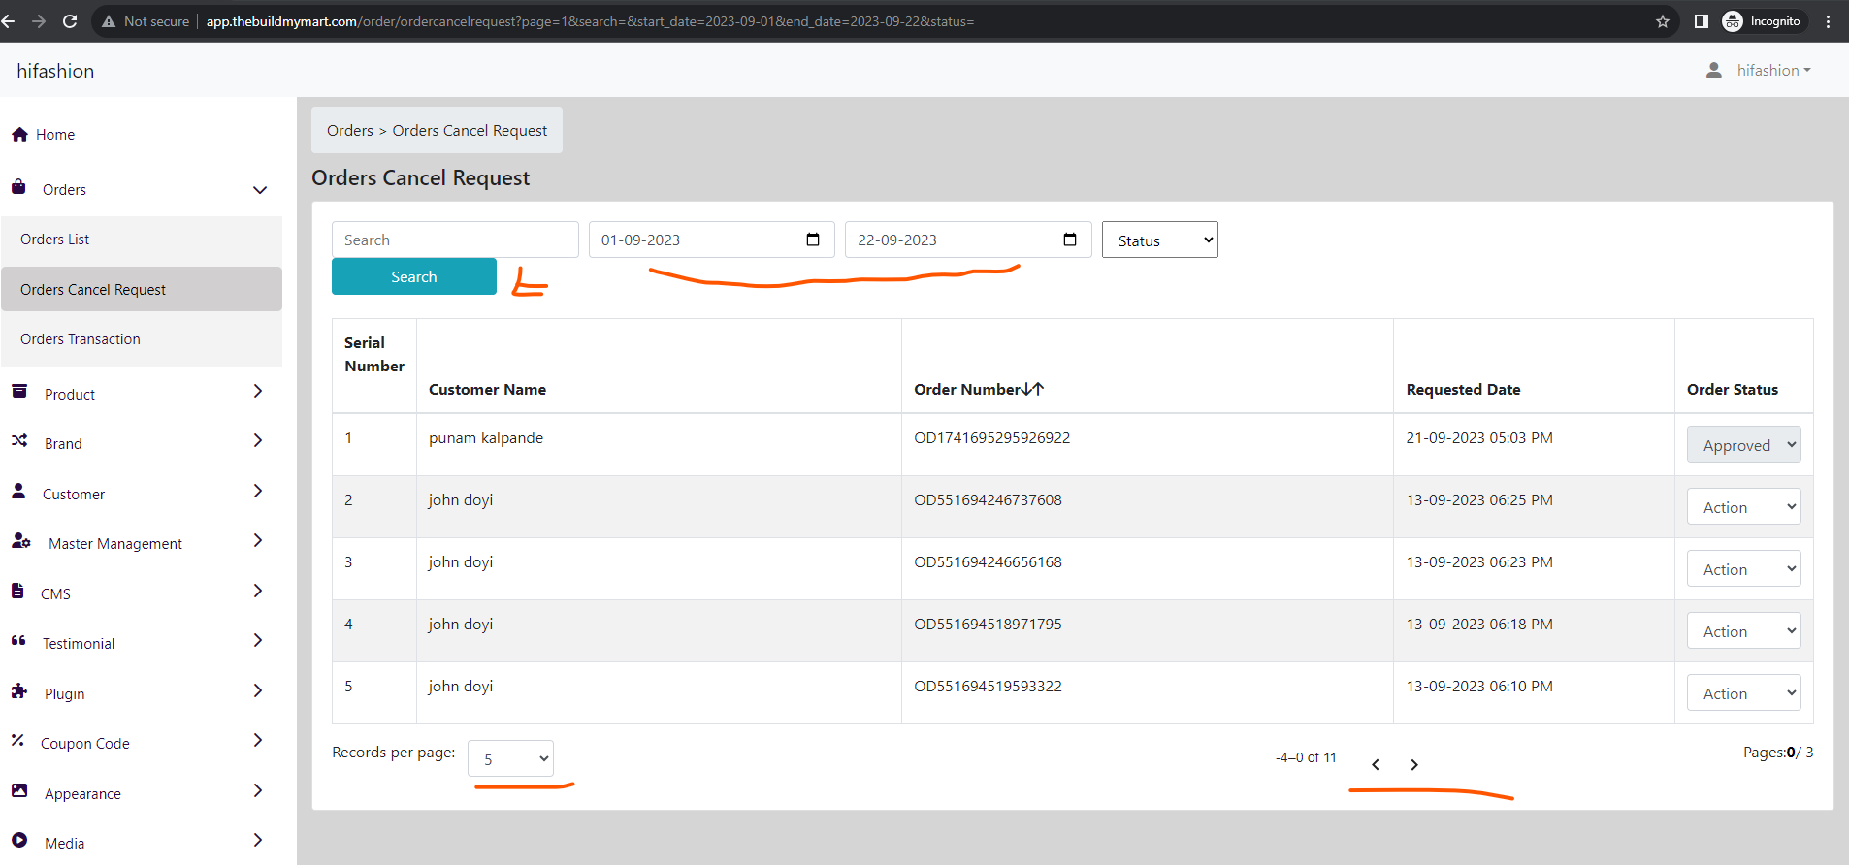Click the Not secure warning icon
Screen dimensions: 1849x865
pyautogui.click(x=109, y=21)
